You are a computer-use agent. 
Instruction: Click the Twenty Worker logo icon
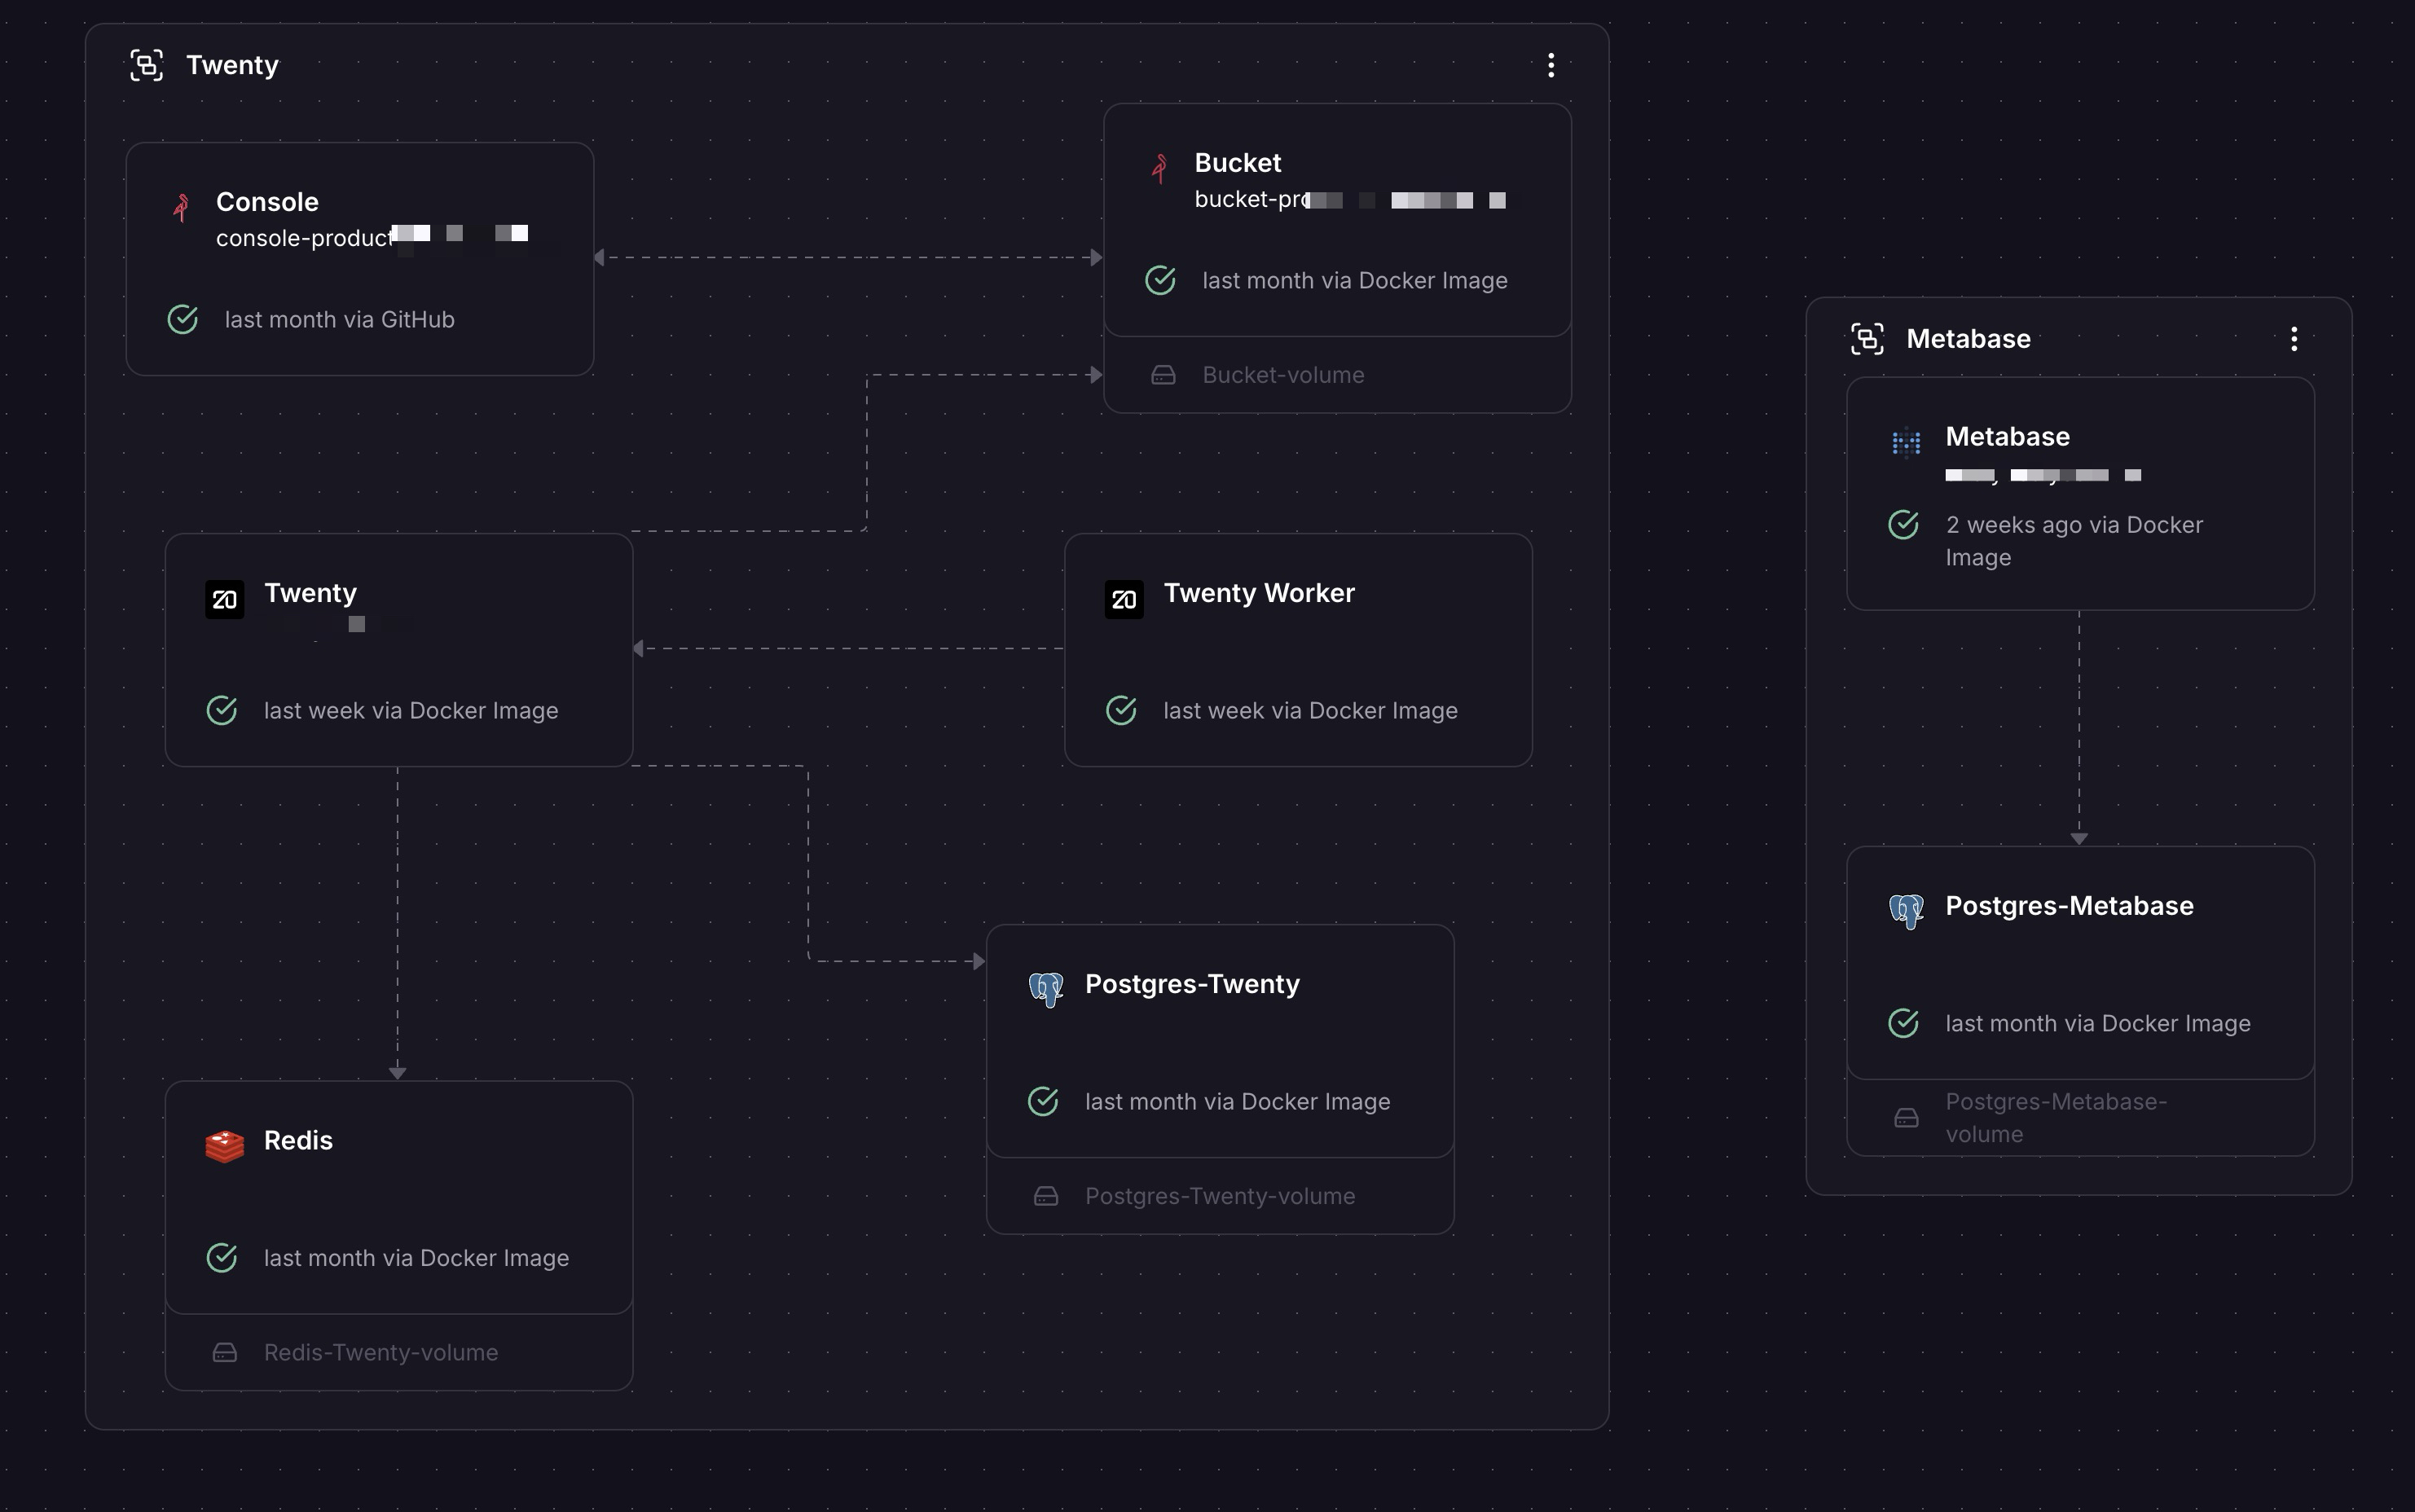click(1124, 600)
